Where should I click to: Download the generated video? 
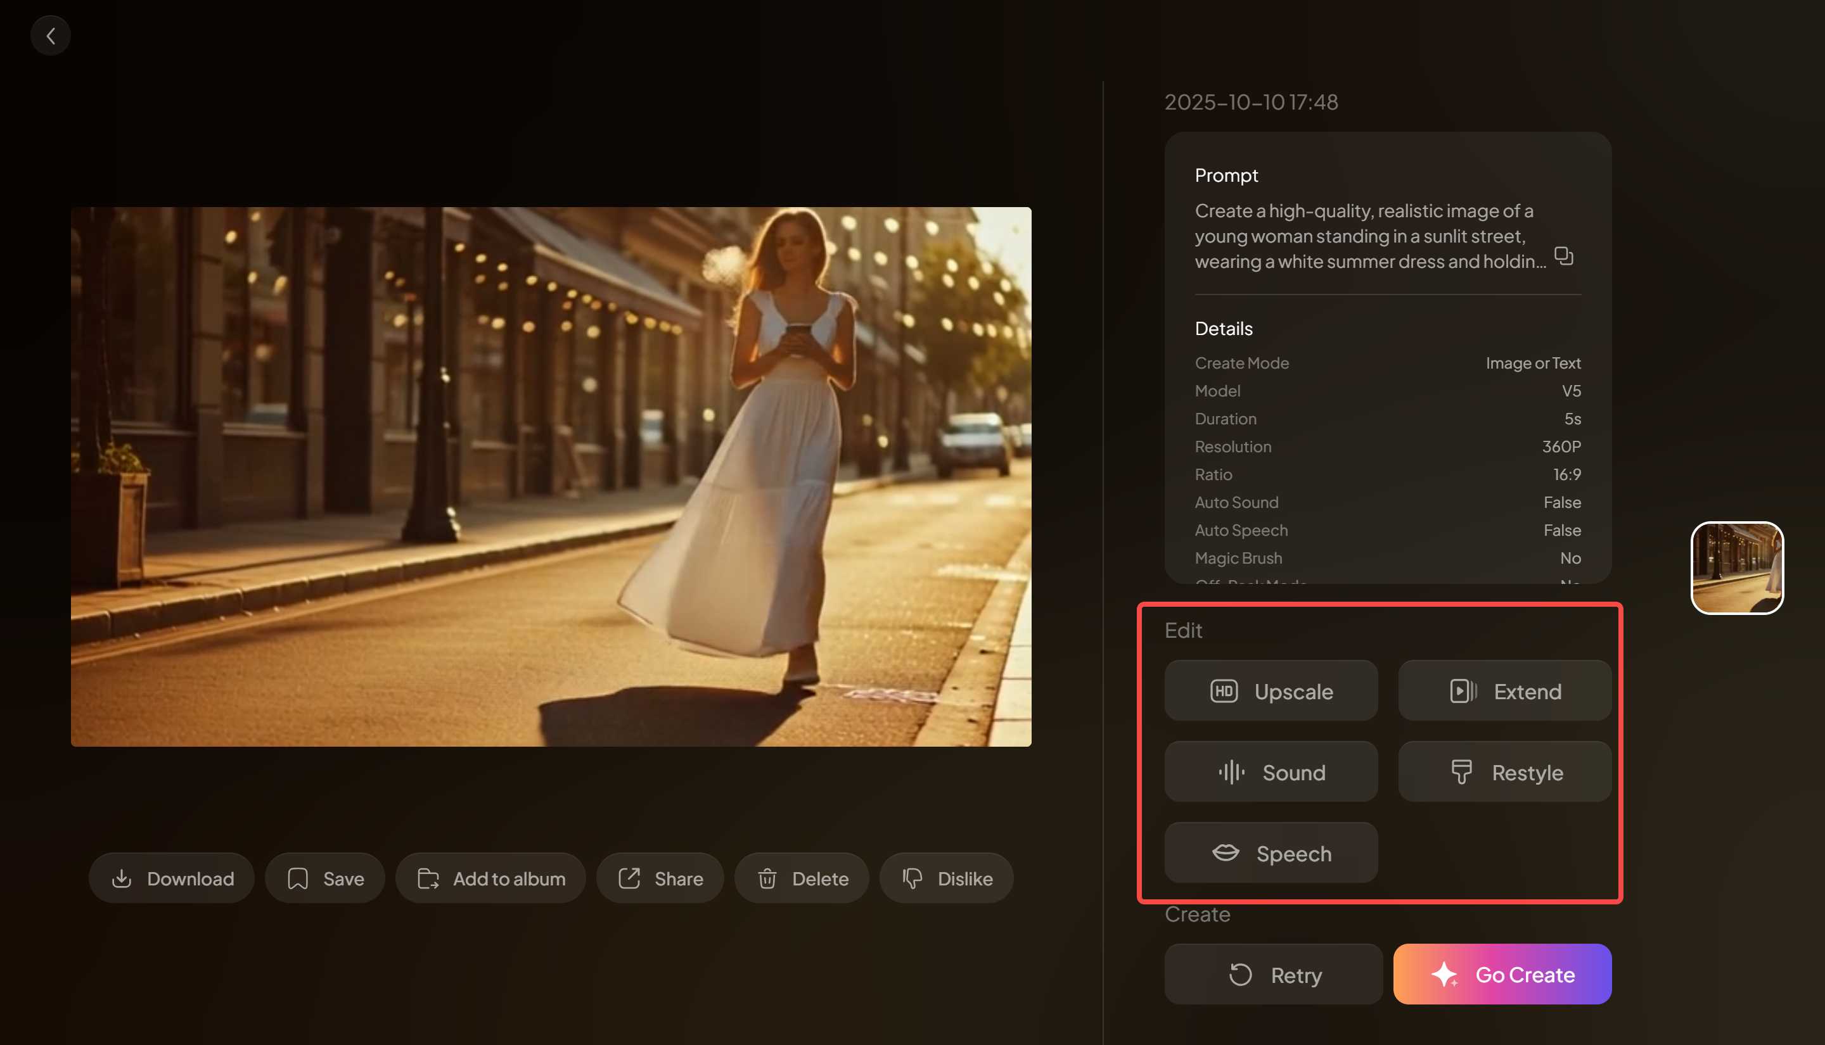pos(171,877)
